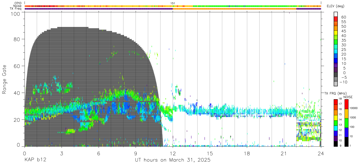
Task: Click the 80 tick on the Range Gate axis
Action: coord(17,39)
